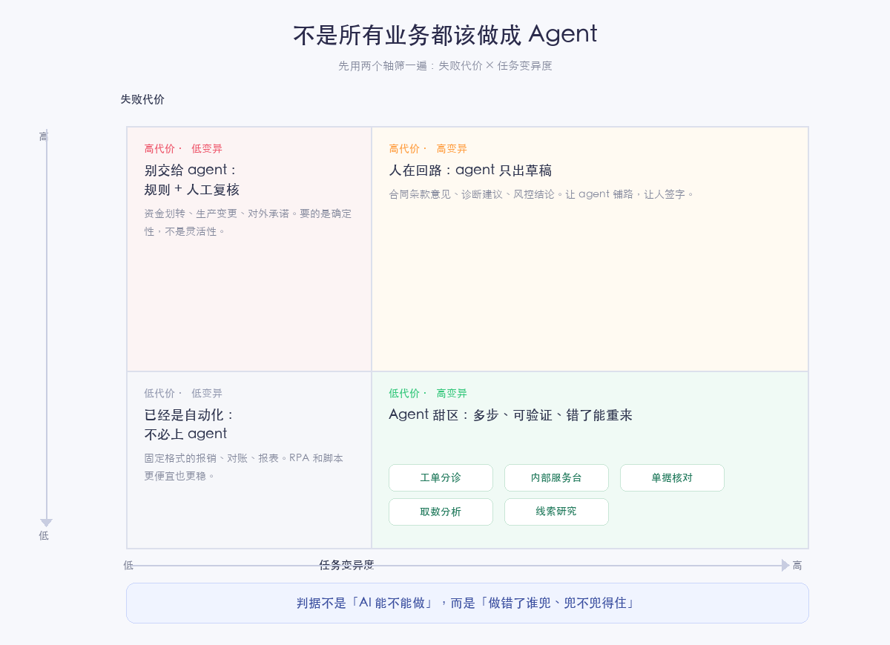Click the 低 label at horizontal axis start
This screenshot has width=890, height=645.
(x=128, y=565)
